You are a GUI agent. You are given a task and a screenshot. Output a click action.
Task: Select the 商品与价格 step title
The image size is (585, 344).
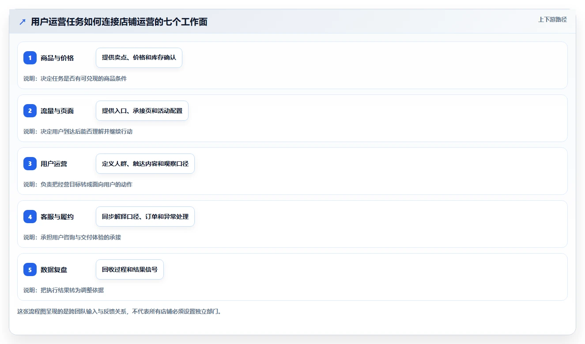[x=57, y=58]
